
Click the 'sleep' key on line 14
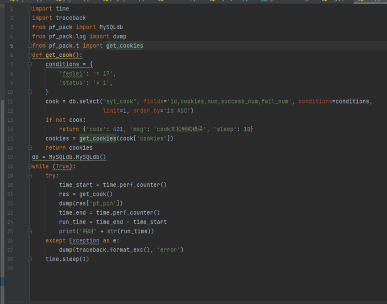225,129
